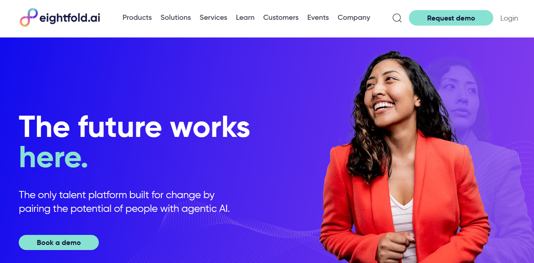Open the Products menu
Image resolution: width=534 pixels, height=263 pixels.
(x=137, y=17)
